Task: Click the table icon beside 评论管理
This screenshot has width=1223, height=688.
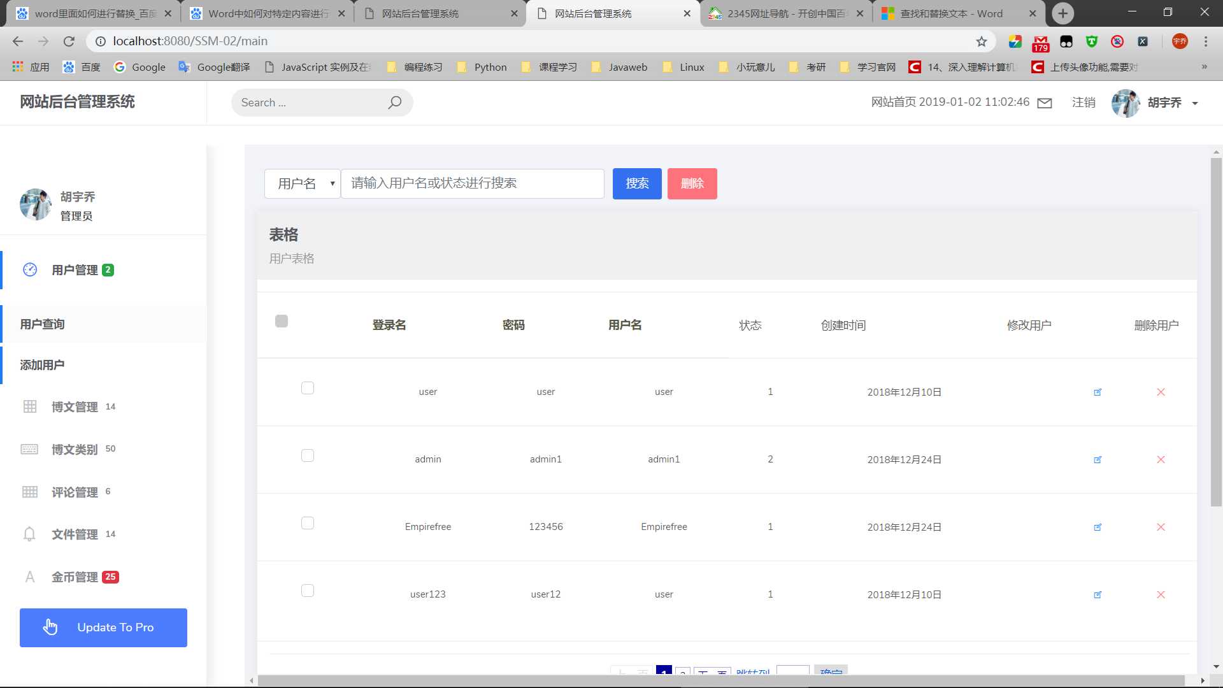Action: 30,492
